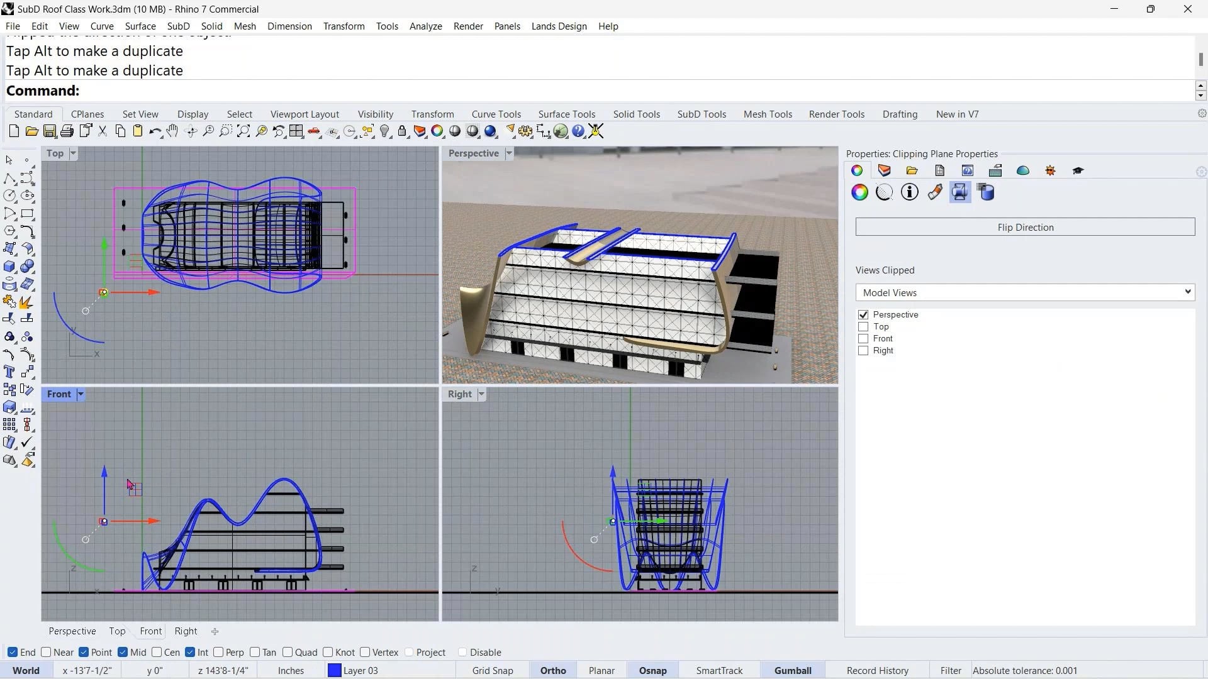Image resolution: width=1208 pixels, height=679 pixels.
Task: Click the padlock Lock Objects icon
Action: [x=402, y=131]
